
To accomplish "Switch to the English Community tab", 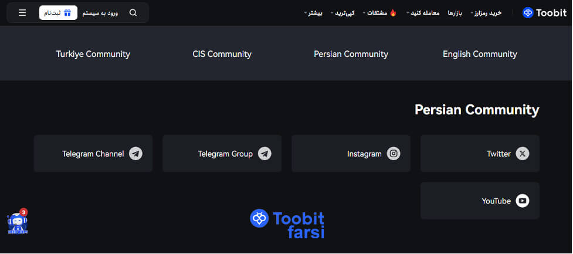I will pyautogui.click(x=480, y=54).
